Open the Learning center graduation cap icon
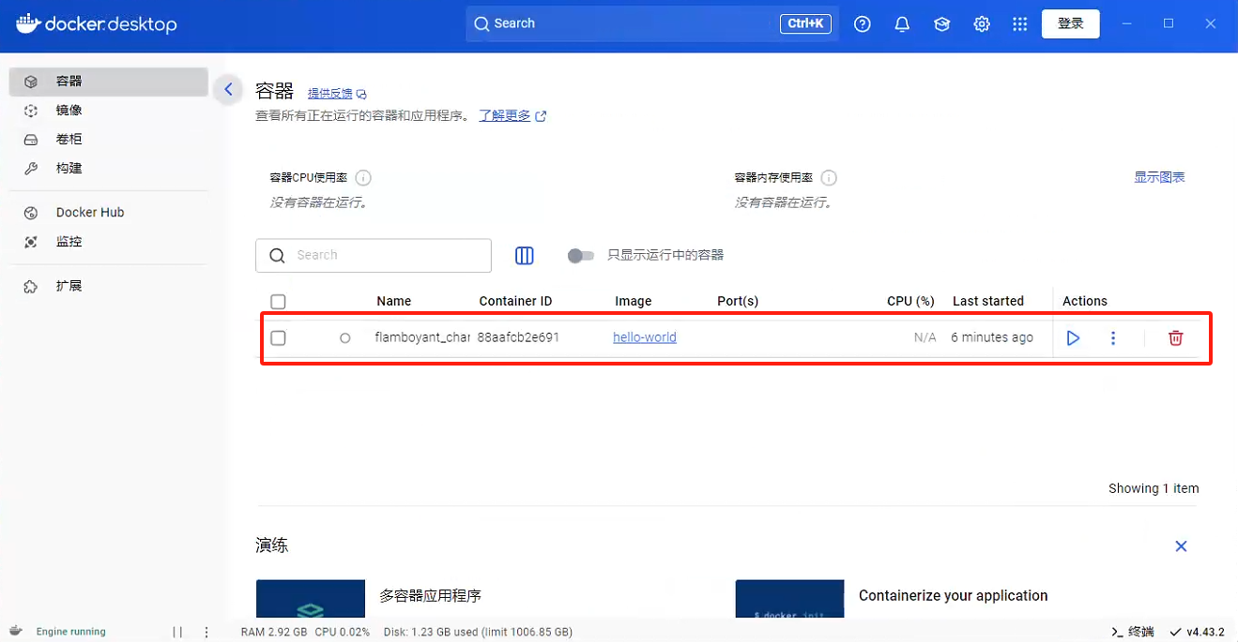The height and width of the screenshot is (642, 1238). 941,24
